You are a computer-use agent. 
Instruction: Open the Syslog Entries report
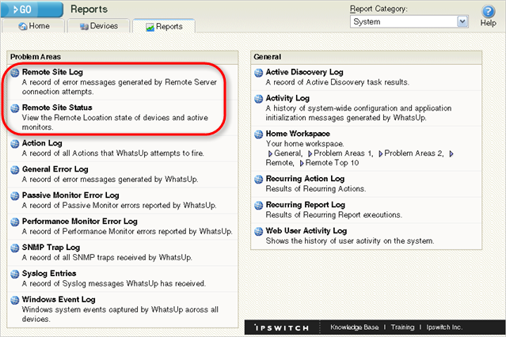click(x=49, y=274)
